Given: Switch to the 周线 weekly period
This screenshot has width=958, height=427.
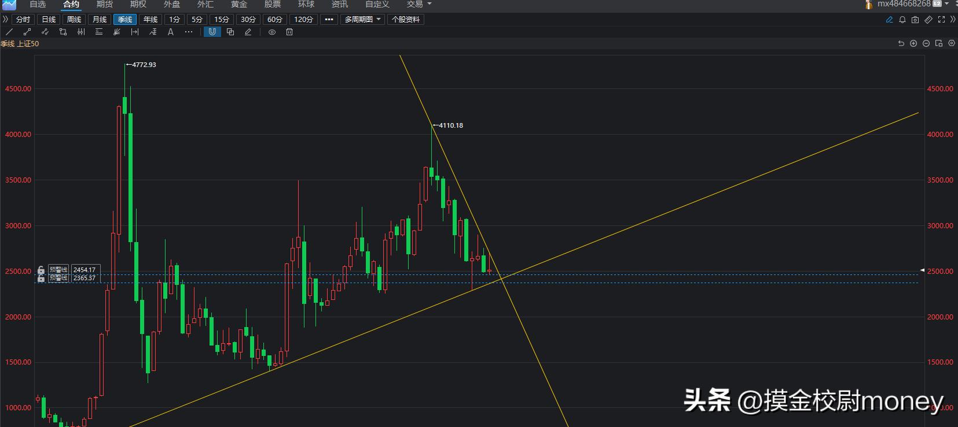Looking at the screenshot, I should pyautogui.click(x=74, y=20).
